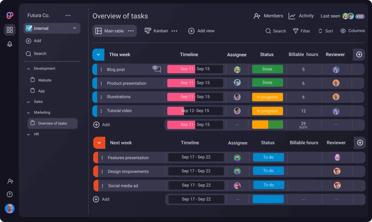The image size is (372, 222).
Task: Open the Blog post comments bubble
Action: point(157,69)
